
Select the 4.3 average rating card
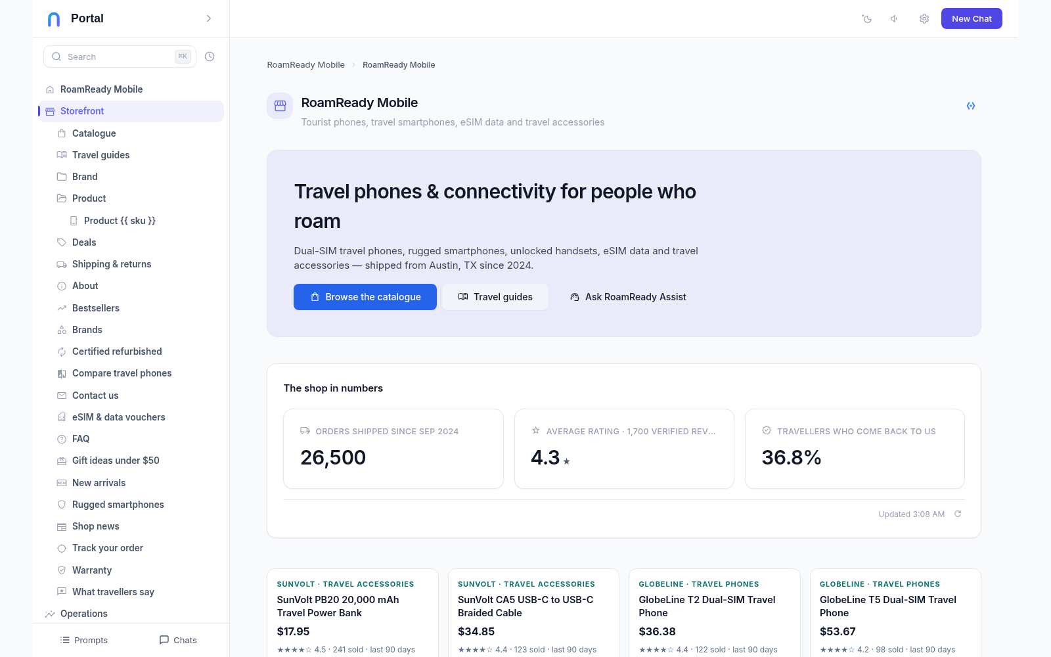624,449
